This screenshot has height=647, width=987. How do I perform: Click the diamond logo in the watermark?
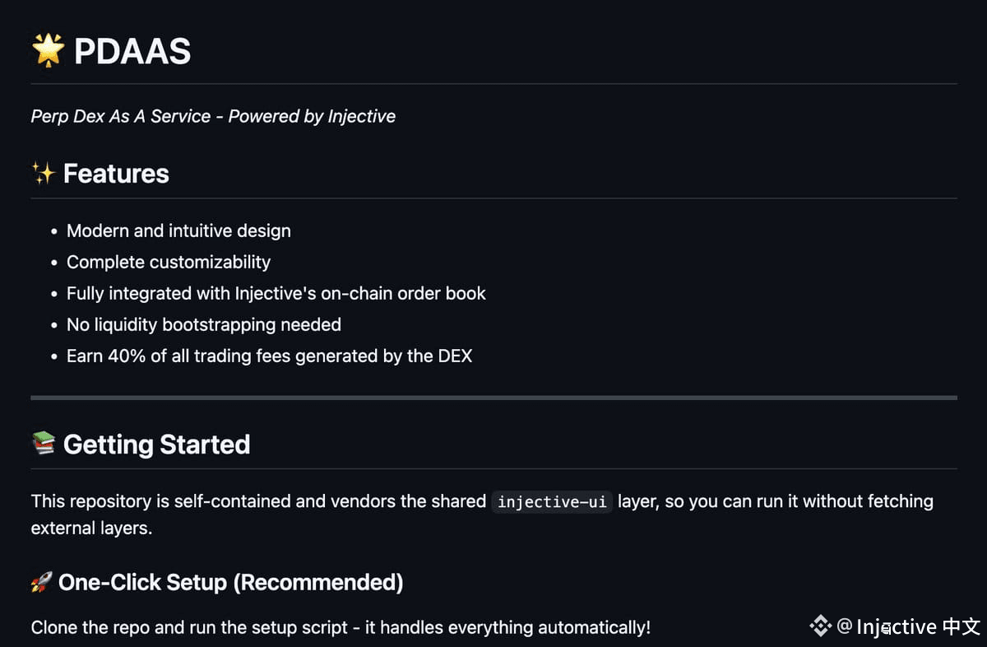pyautogui.click(x=820, y=626)
